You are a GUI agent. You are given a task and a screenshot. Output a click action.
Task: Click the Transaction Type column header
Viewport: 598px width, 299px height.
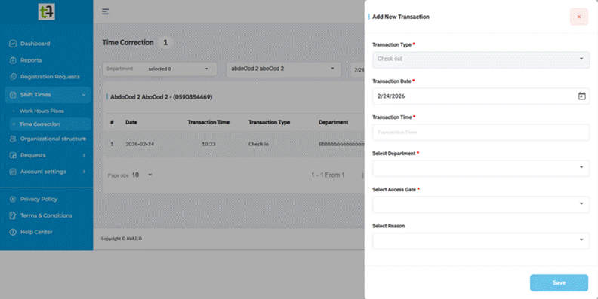pos(270,122)
